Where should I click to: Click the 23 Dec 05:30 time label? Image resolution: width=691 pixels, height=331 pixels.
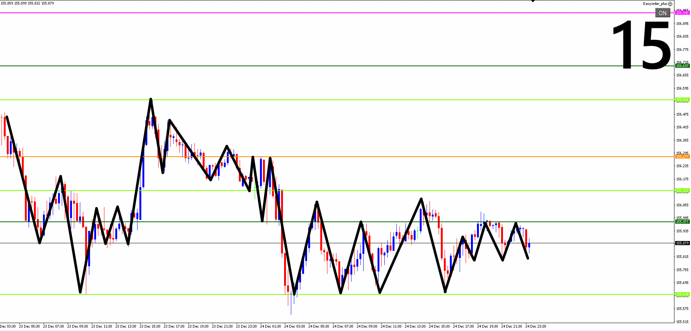pyautogui.click(x=29, y=326)
